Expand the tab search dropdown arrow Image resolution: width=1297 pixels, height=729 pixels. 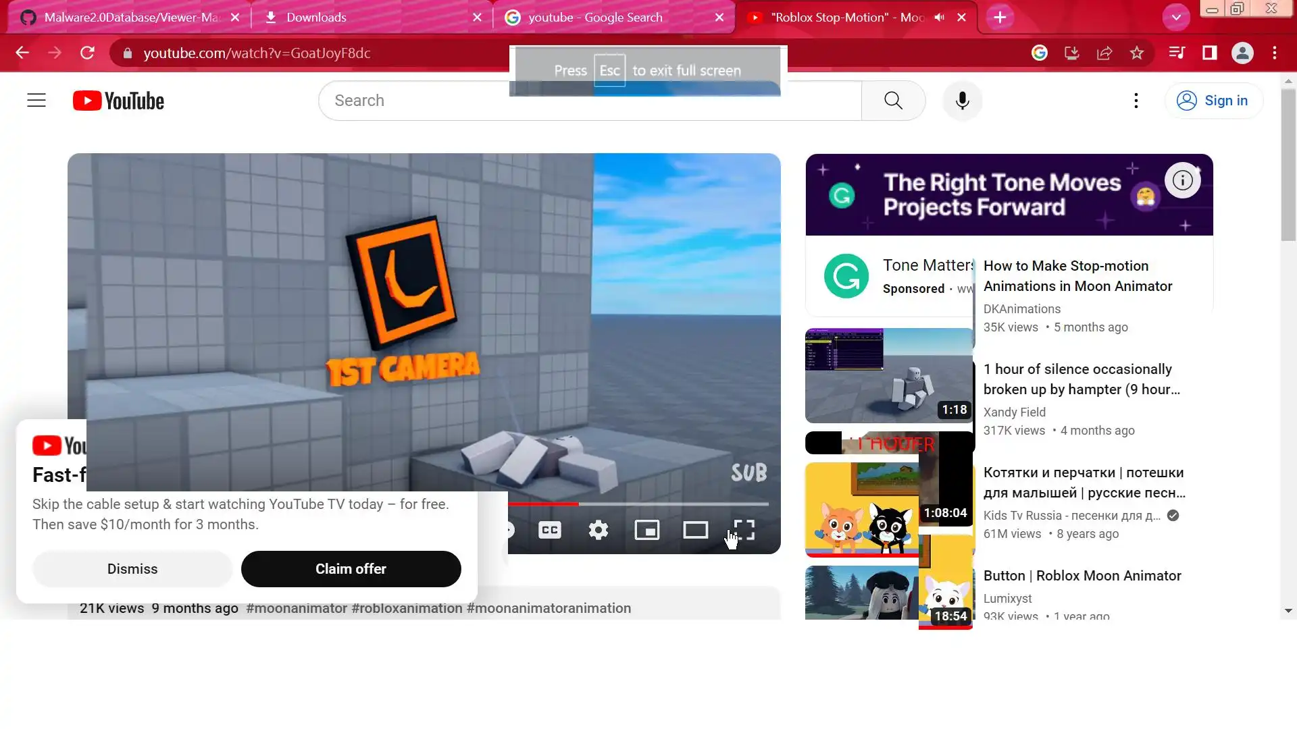pos(1176,18)
